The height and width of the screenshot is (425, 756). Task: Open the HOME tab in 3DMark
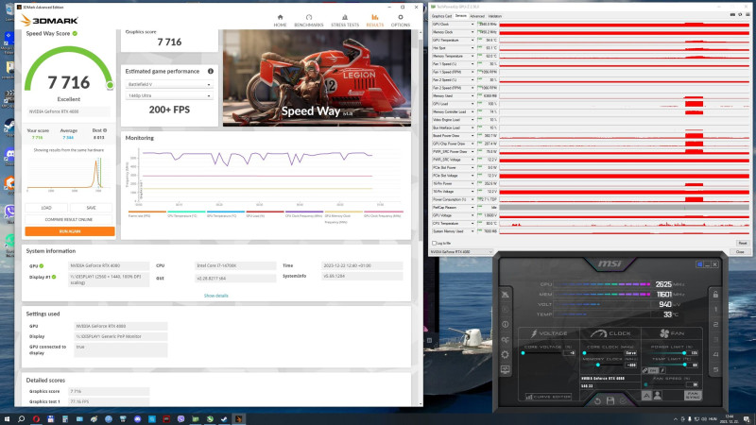(280, 20)
